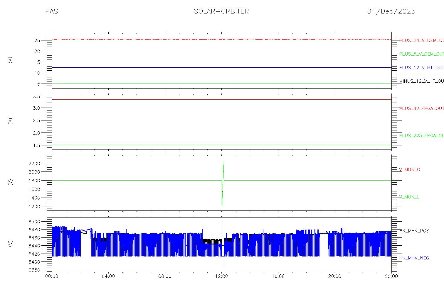Viewport: 444px width, 299px height.
Task: Select the 2.0 tick label
Action: click(x=36, y=133)
